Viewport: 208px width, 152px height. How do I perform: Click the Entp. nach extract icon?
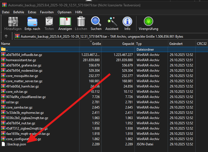tap(32, 23)
